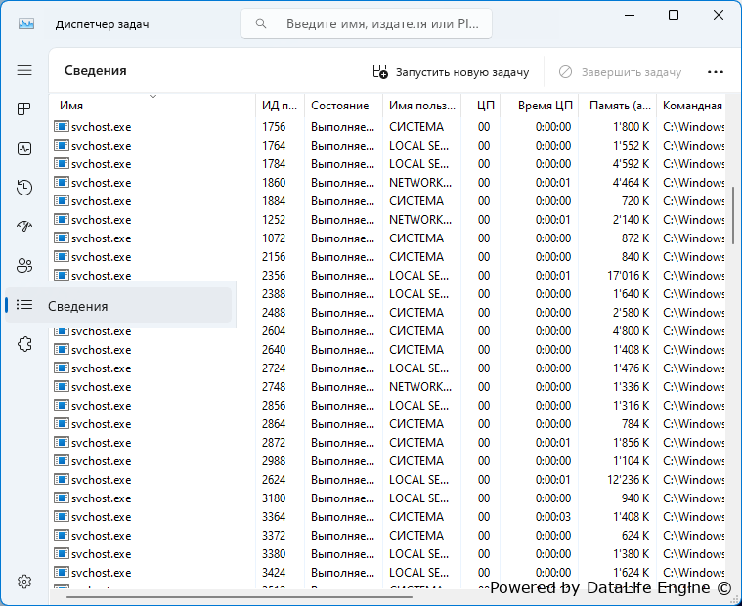Open the Users page icon

24,266
